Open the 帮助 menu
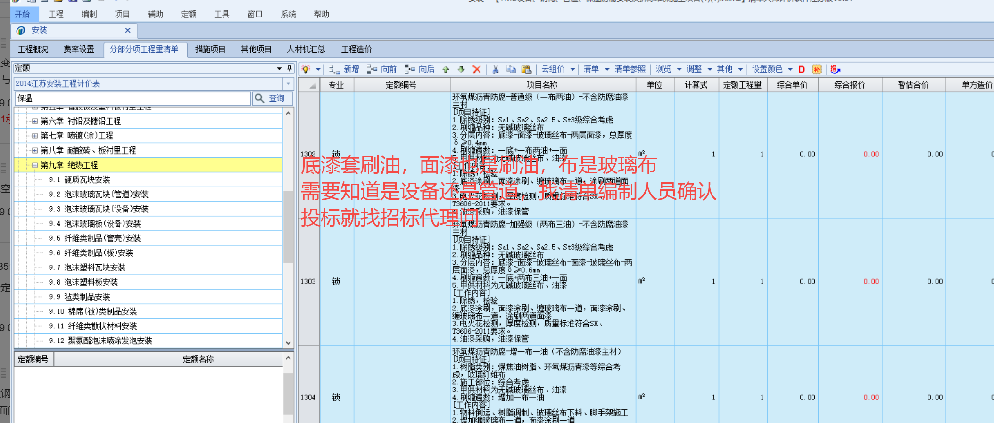Screen dimensions: 994x423 [322, 14]
